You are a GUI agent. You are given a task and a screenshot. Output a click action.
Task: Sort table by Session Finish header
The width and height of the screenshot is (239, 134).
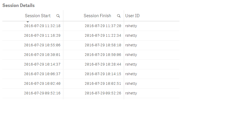pos(97,16)
